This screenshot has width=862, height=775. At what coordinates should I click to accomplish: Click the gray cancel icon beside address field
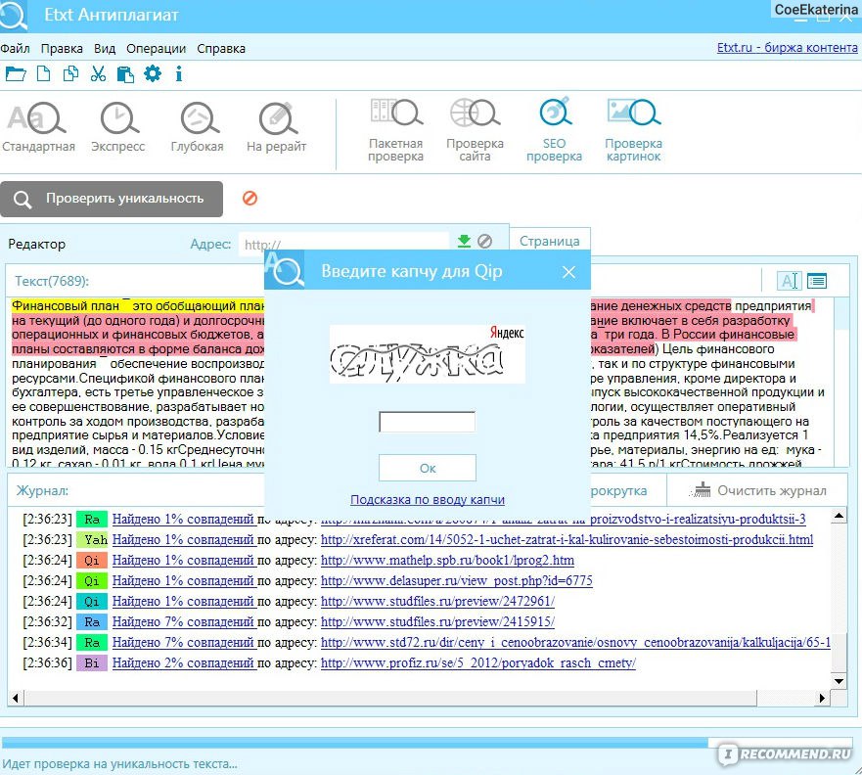[x=485, y=241]
